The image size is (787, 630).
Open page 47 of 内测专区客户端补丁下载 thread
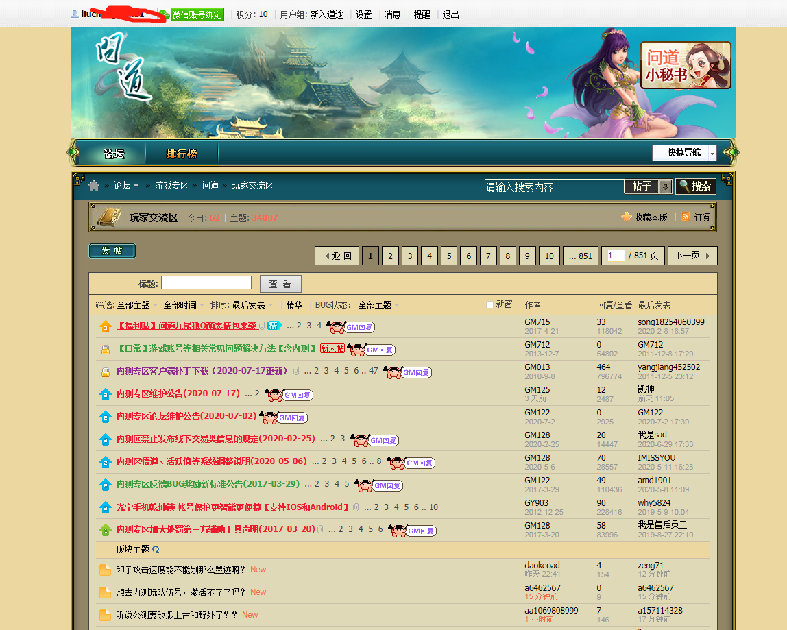coord(373,371)
